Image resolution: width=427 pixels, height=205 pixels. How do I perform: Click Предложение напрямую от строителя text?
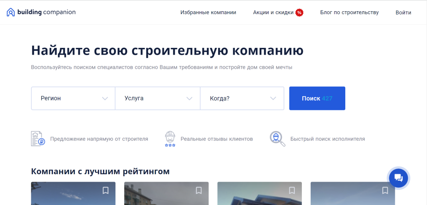[99, 139]
